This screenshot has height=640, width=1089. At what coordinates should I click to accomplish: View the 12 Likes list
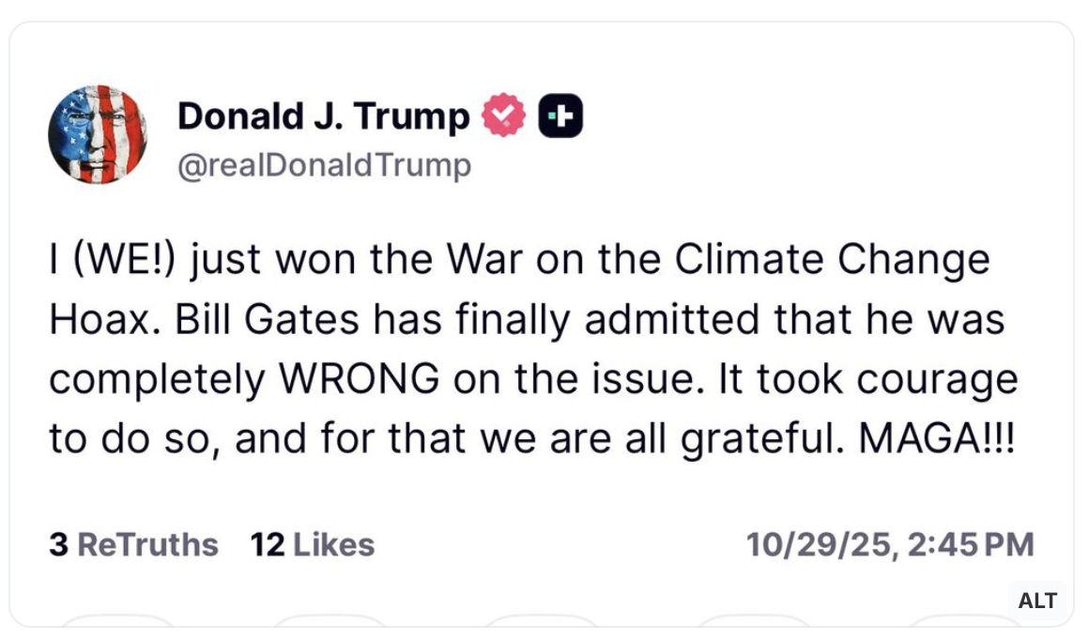pos(313,544)
